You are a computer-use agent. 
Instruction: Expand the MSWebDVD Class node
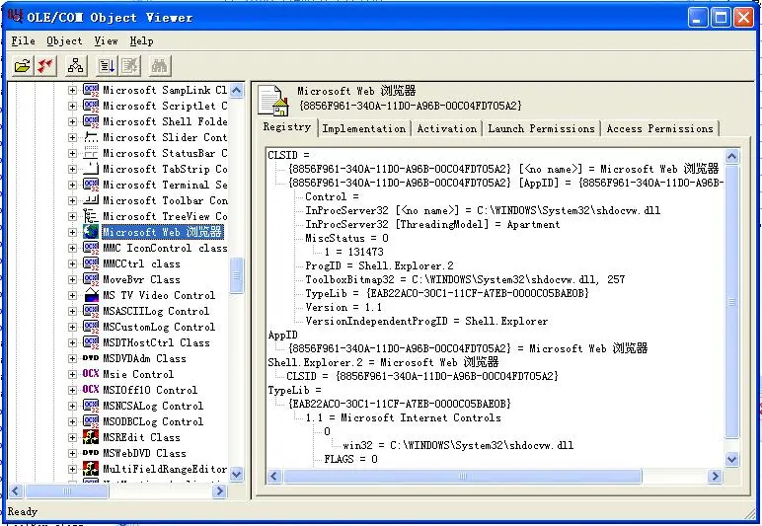(72, 453)
